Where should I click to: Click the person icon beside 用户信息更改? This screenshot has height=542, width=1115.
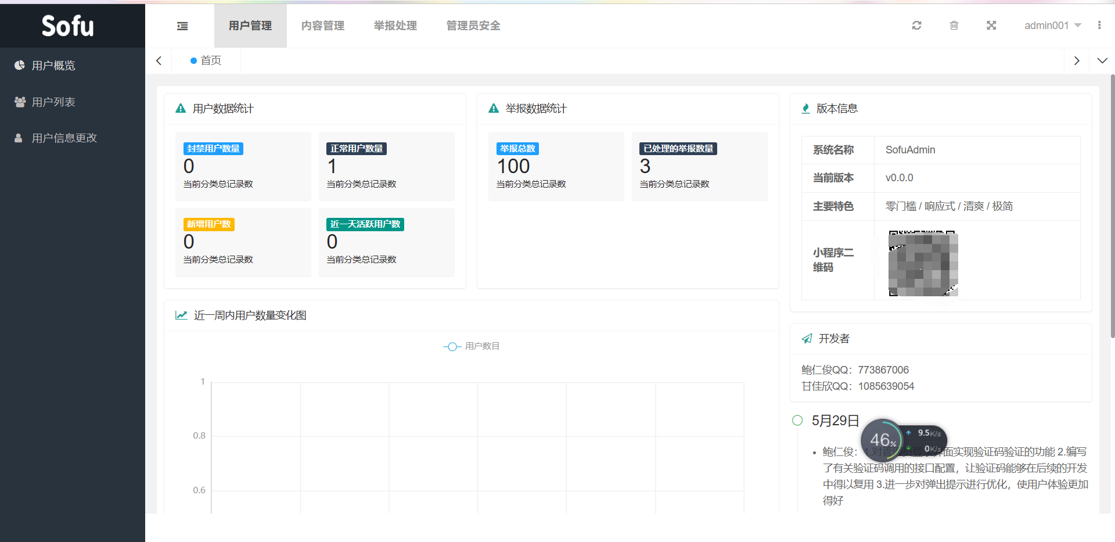point(19,138)
